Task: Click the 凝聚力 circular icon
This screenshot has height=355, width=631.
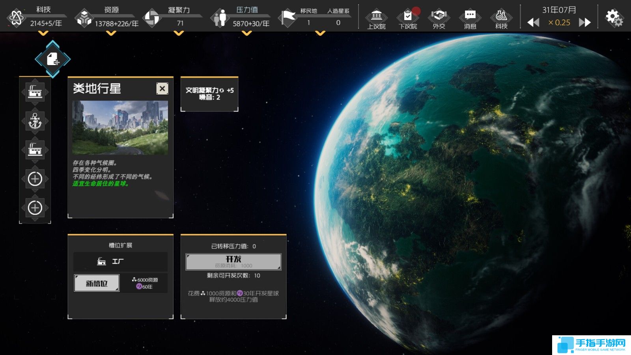Action: click(x=152, y=18)
